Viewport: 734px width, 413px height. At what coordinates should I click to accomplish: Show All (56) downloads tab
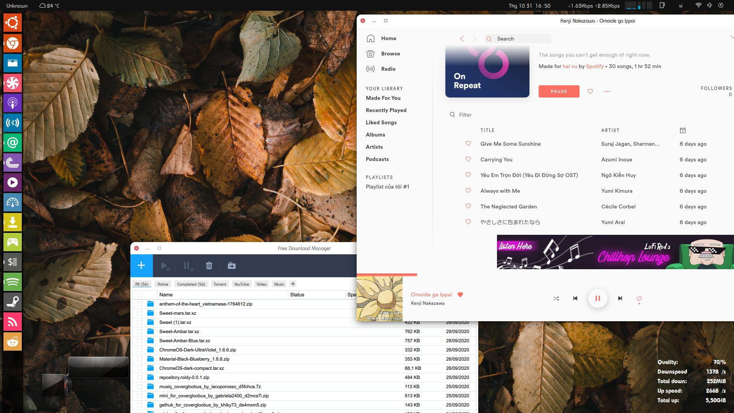(142, 284)
